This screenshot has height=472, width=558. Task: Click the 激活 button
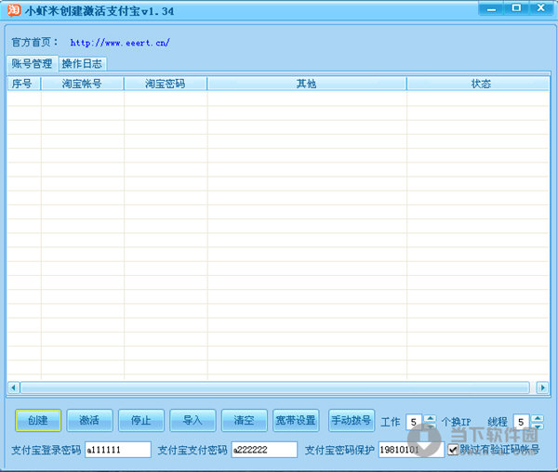tap(89, 421)
